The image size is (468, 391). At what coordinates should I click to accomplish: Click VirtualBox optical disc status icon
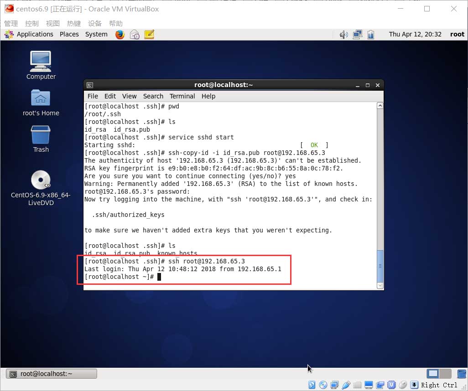(323, 385)
